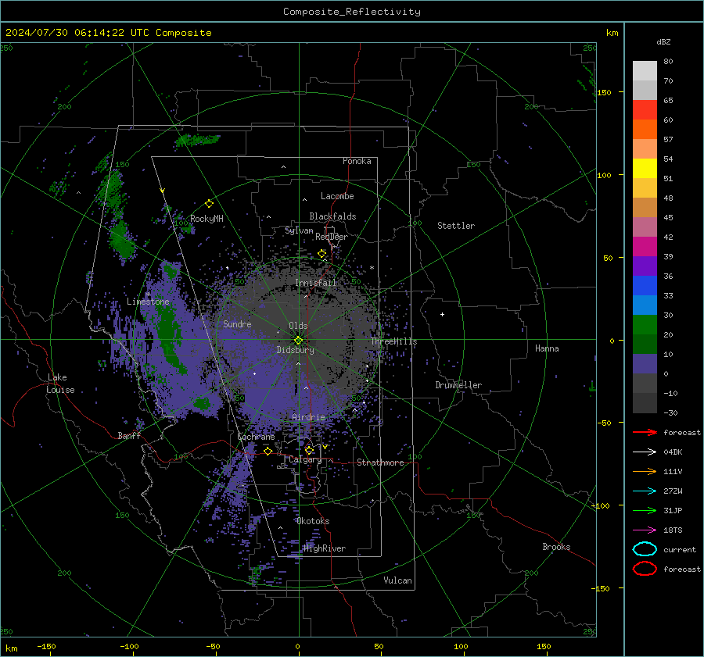704x657 pixels.
Task: Click the yellow diamond marker above Calgary label
Action: (309, 450)
